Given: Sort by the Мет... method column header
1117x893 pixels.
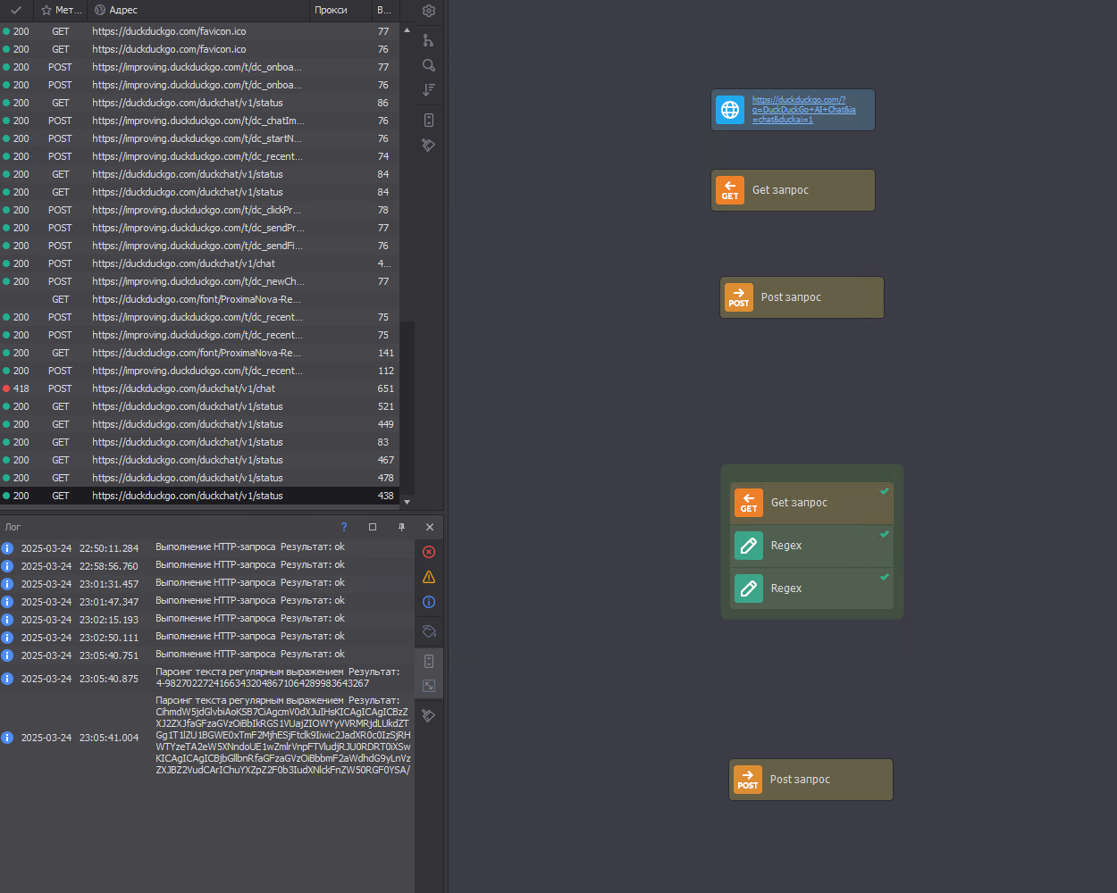Looking at the screenshot, I should click(61, 11).
